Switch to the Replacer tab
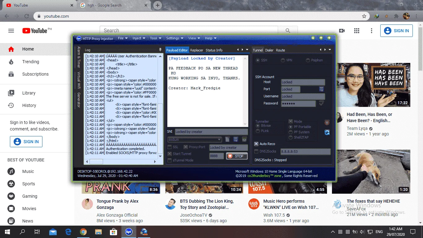 tap(197, 50)
